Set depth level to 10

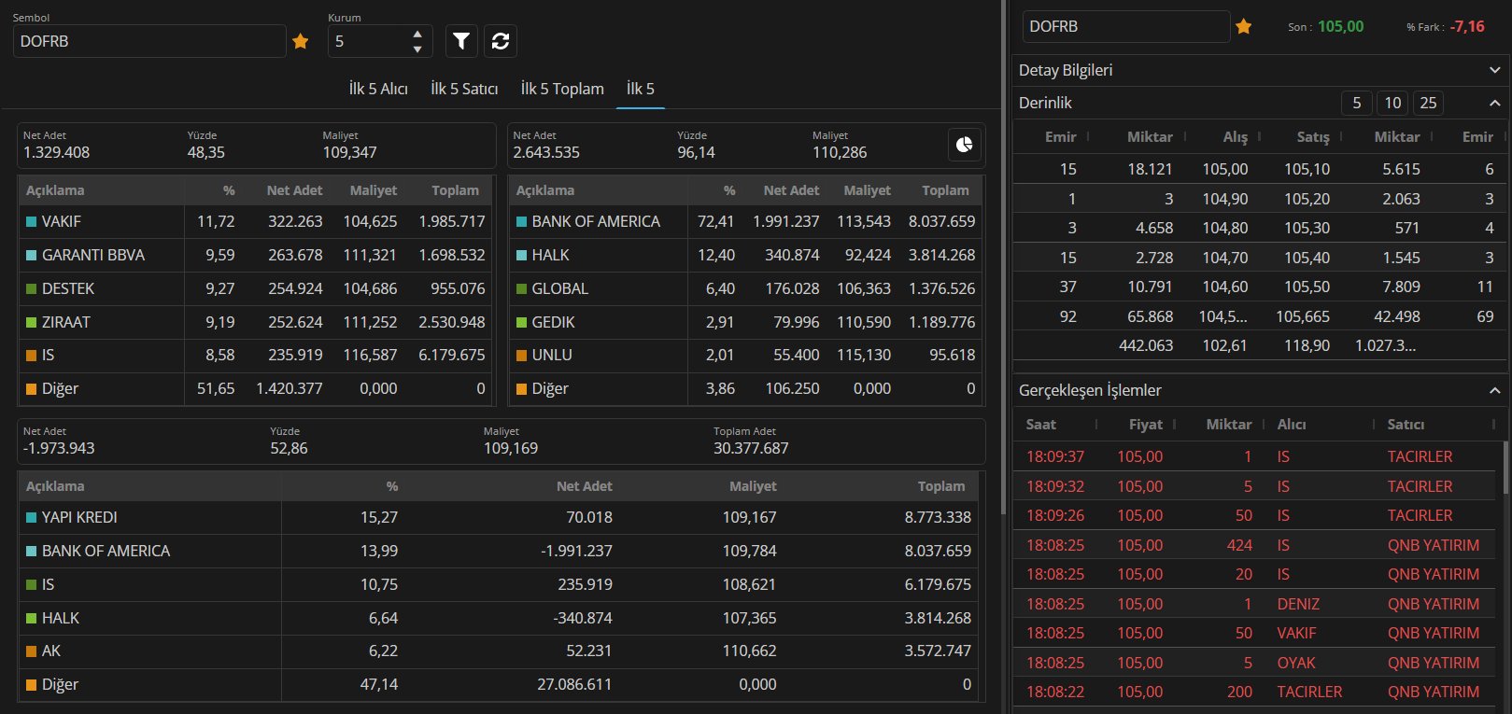coord(1392,103)
